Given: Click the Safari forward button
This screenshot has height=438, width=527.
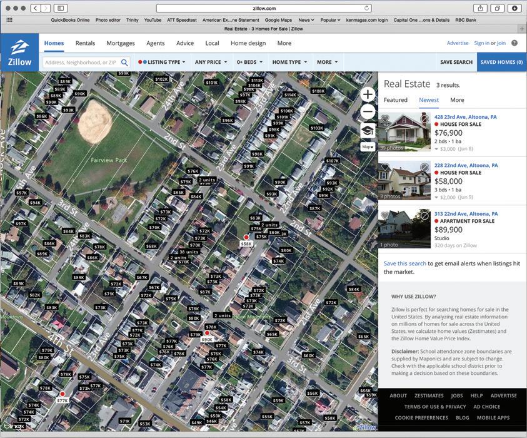Looking at the screenshot, I should (46, 8).
